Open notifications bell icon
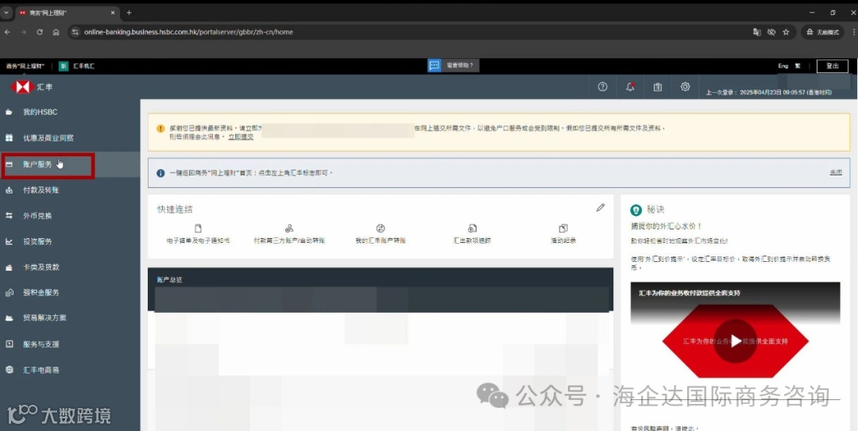858x431 pixels. [630, 87]
